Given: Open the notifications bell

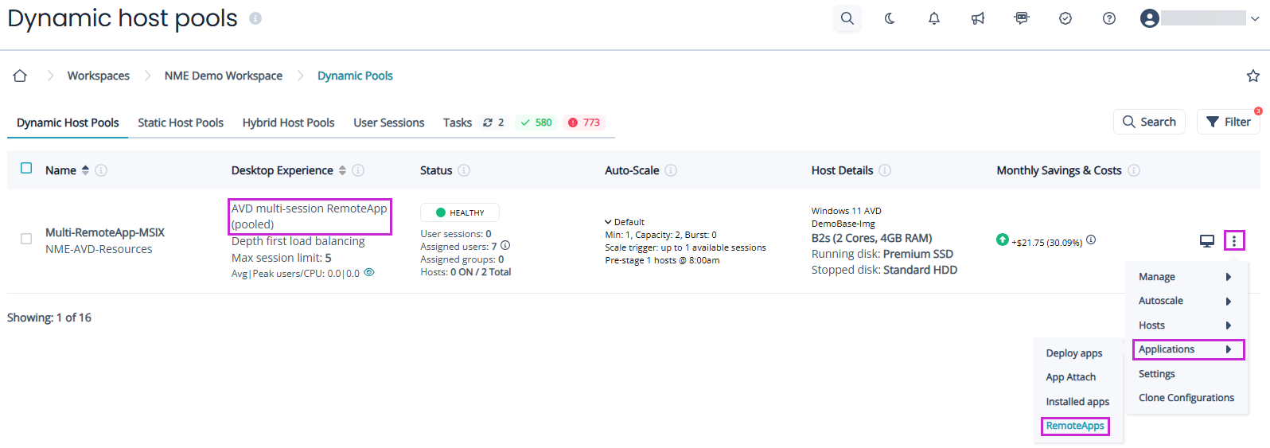Looking at the screenshot, I should coord(933,18).
